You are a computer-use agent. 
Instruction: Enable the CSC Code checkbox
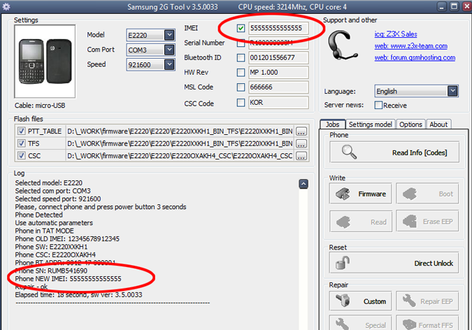(x=241, y=102)
